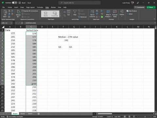
Task: Select the cell containing 241
Action: coord(63,40)
